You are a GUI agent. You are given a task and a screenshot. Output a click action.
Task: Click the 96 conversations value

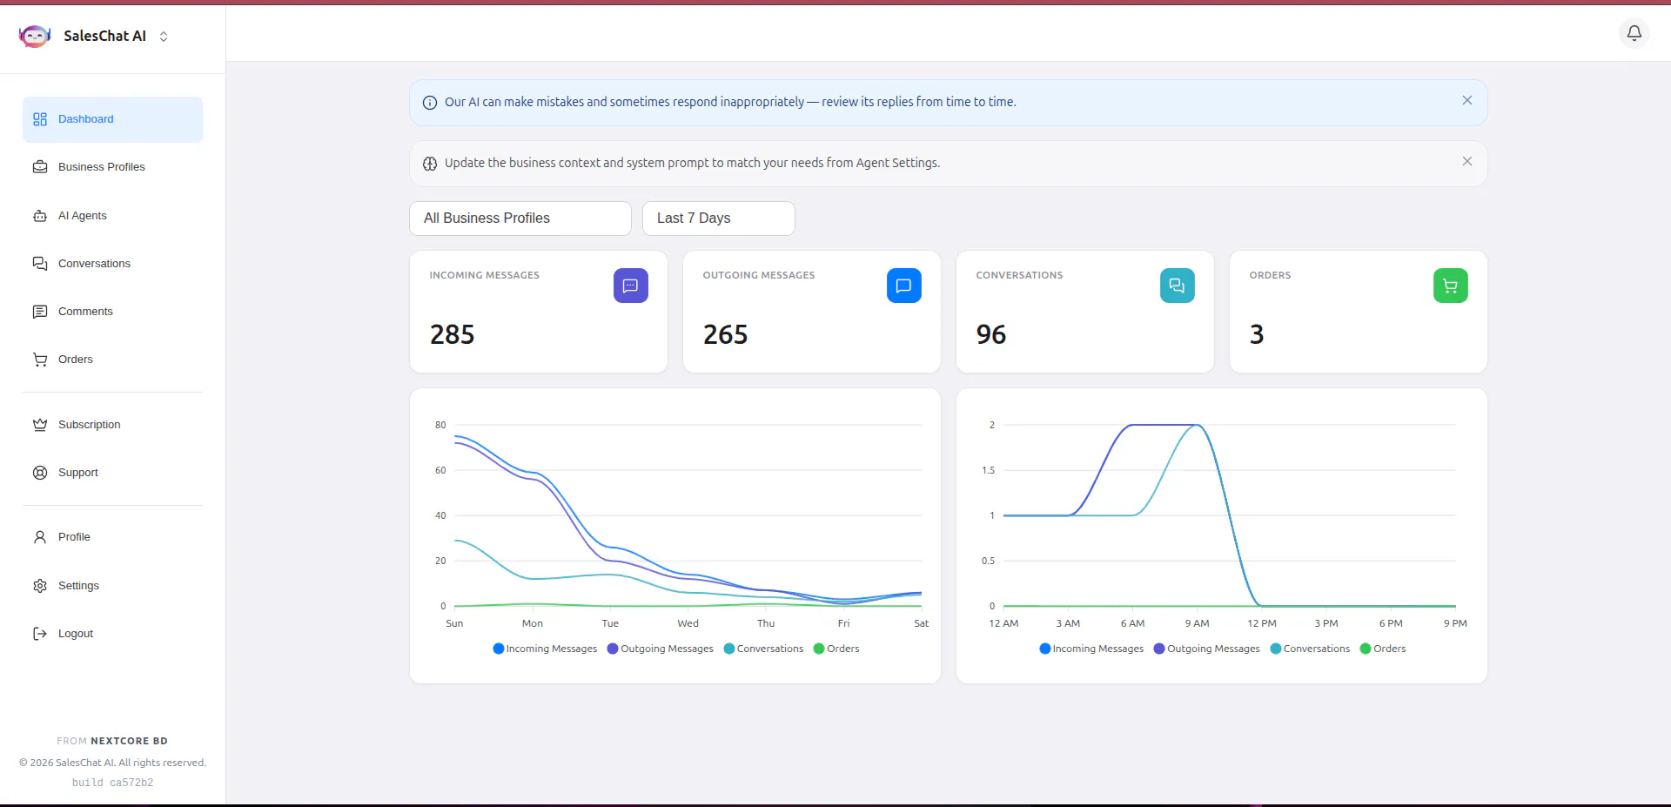click(x=991, y=334)
